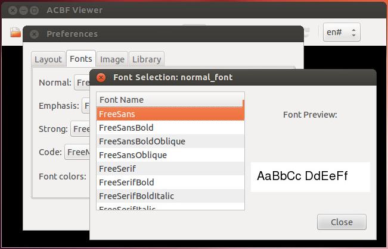Viewport: 388px width, 249px height.
Task: Close the Preferences window via title X
Action: pos(34,34)
